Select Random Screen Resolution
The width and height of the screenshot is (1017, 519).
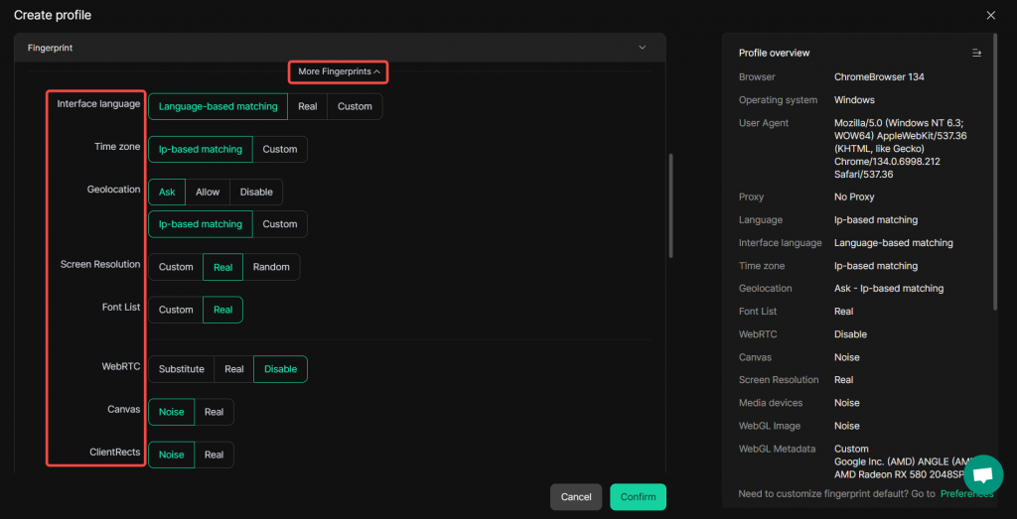271,267
